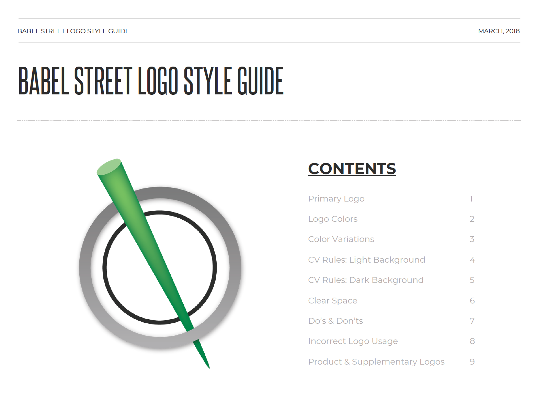Click page number 1 beside Primary Logo
This screenshot has height=402, width=536.
471,199
